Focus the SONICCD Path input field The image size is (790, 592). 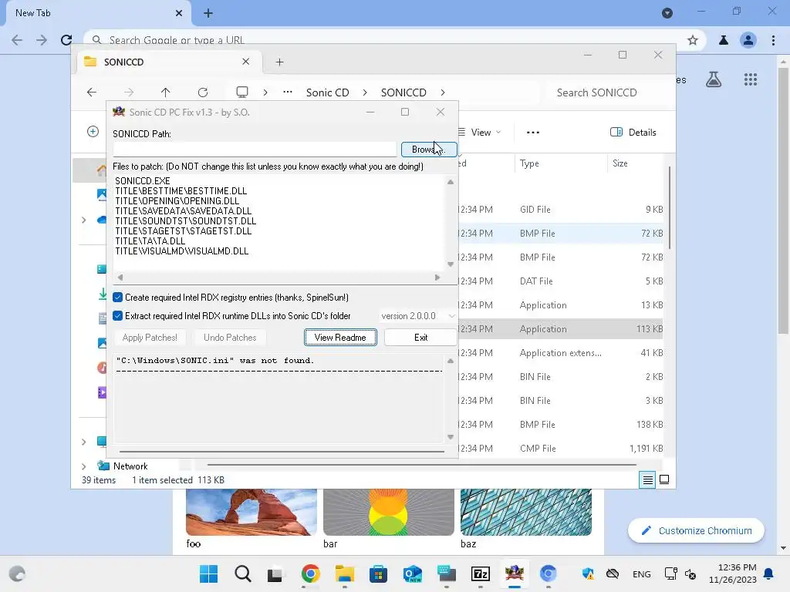[x=255, y=150]
